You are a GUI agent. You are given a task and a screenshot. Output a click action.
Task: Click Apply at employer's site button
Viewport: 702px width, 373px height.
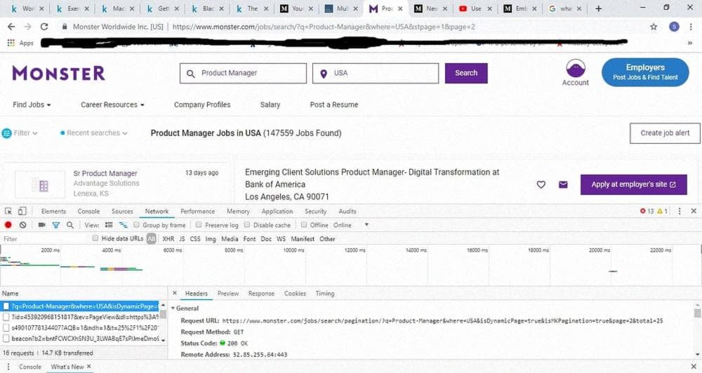pos(633,184)
